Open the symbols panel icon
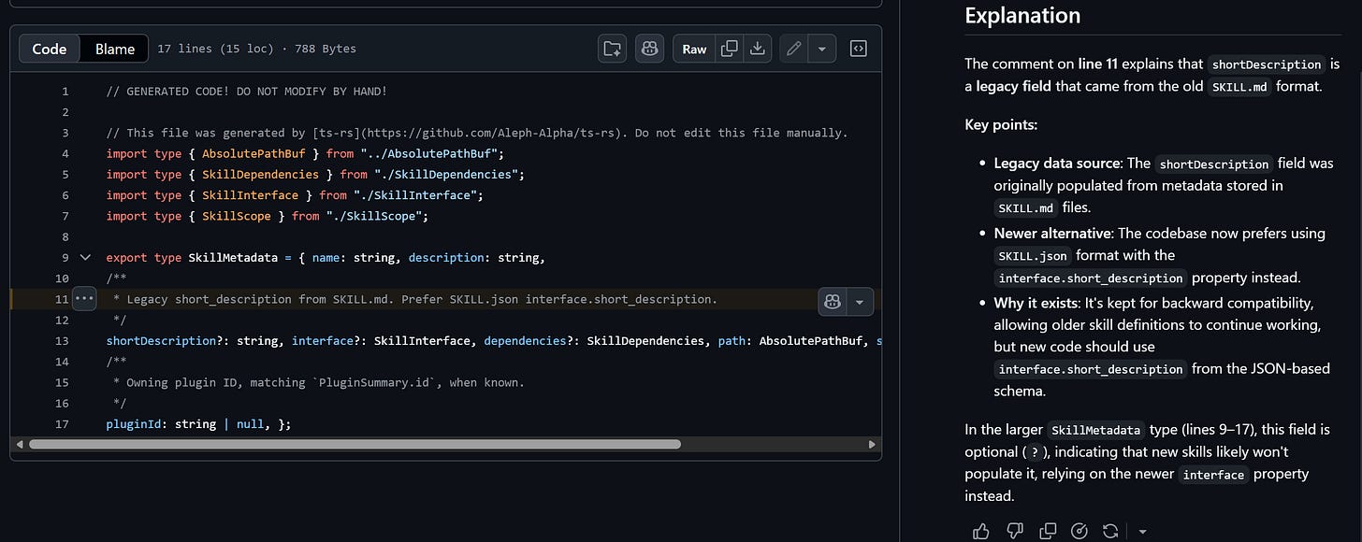Viewport: 1362px width, 542px height. click(858, 49)
